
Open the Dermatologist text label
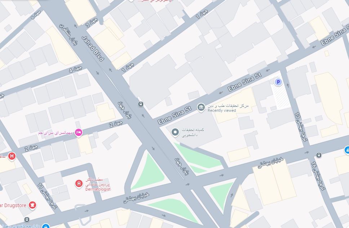coord(98,189)
